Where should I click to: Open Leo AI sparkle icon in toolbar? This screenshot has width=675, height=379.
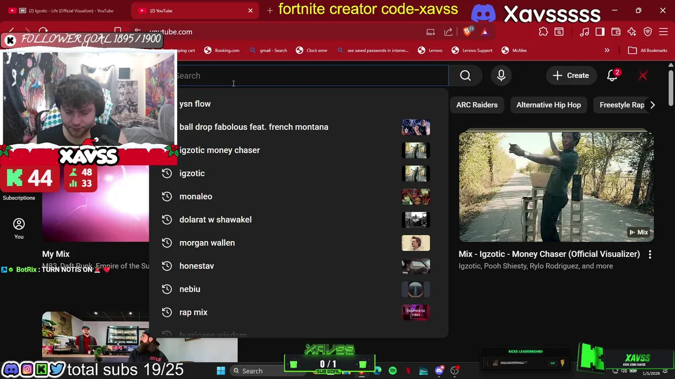(632, 32)
